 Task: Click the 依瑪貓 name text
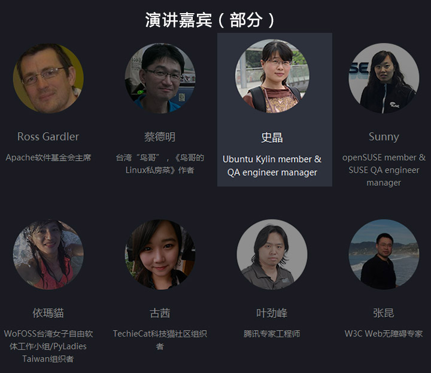pos(48,313)
